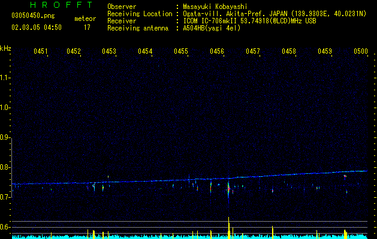377x239 pixels.
Task: Click the 0.9 kHz axis label
Action: tap(5, 137)
